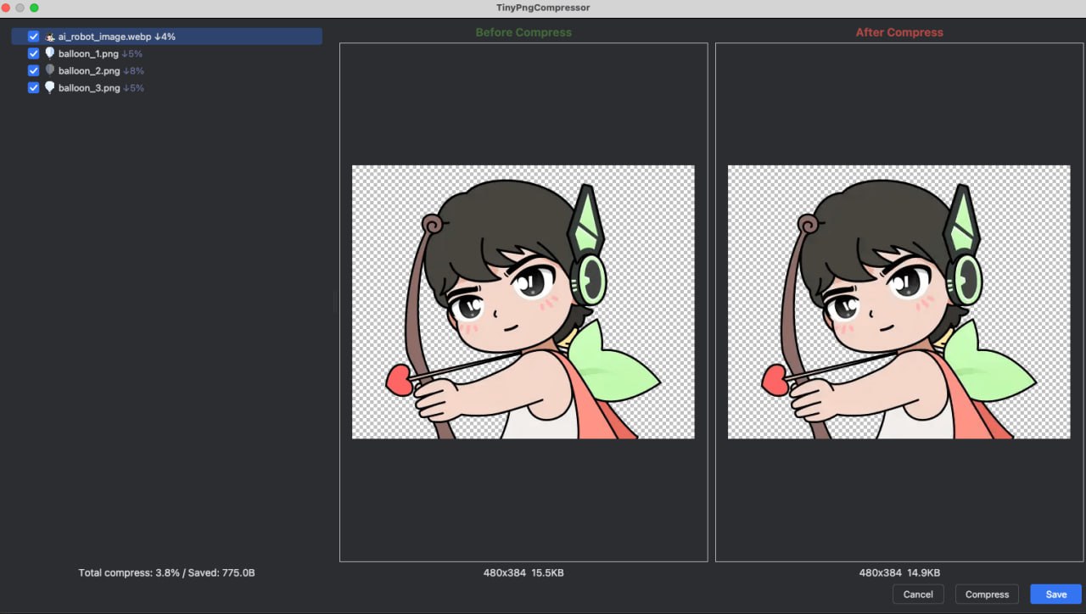Click the Compress button
1086x614 pixels.
click(x=987, y=594)
